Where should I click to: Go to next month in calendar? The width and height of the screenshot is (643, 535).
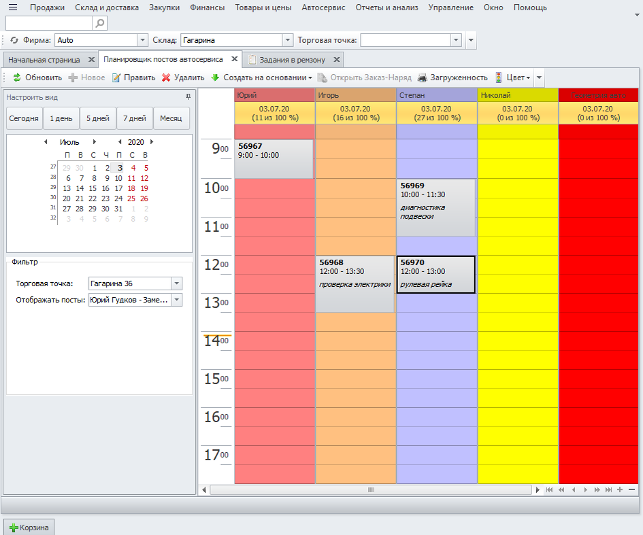click(95, 142)
